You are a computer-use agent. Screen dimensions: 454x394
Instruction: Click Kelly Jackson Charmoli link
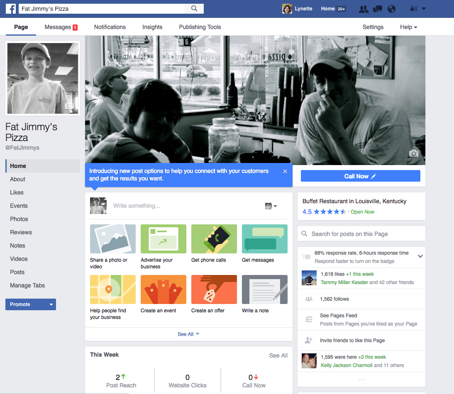346,365
